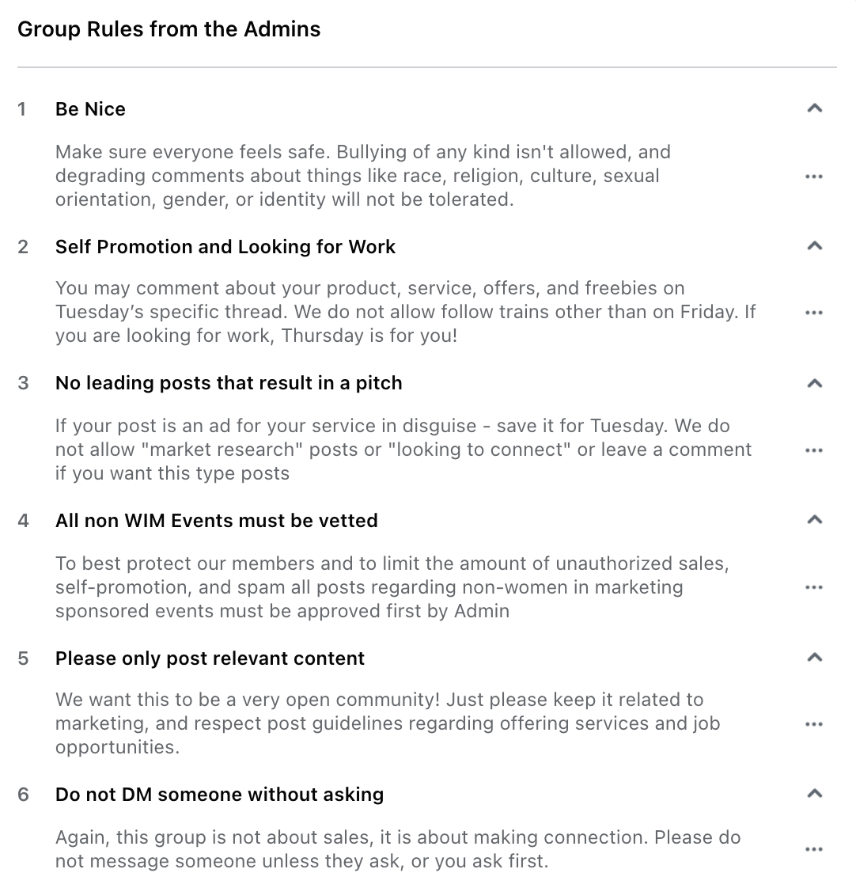The image size is (856, 888).
Task: Open the options menu for relevant content rule
Action: pos(814,723)
